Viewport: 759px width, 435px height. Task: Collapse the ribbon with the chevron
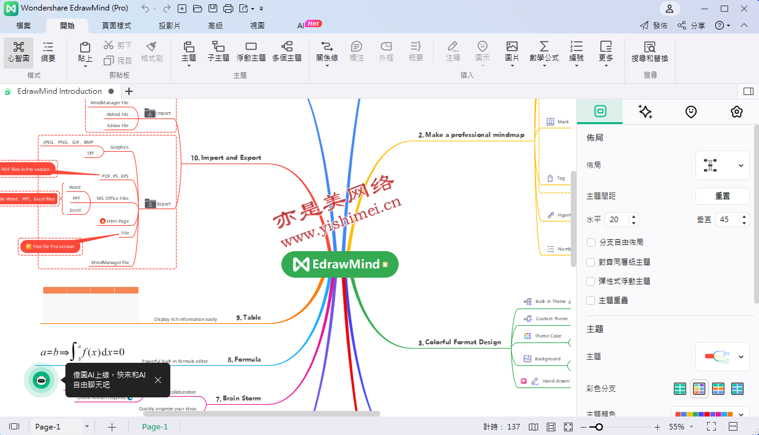pyautogui.click(x=745, y=25)
